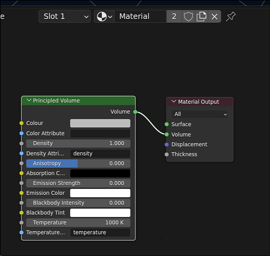Unlink material with X icon
This screenshot has width=270, height=256.
pos(215,16)
